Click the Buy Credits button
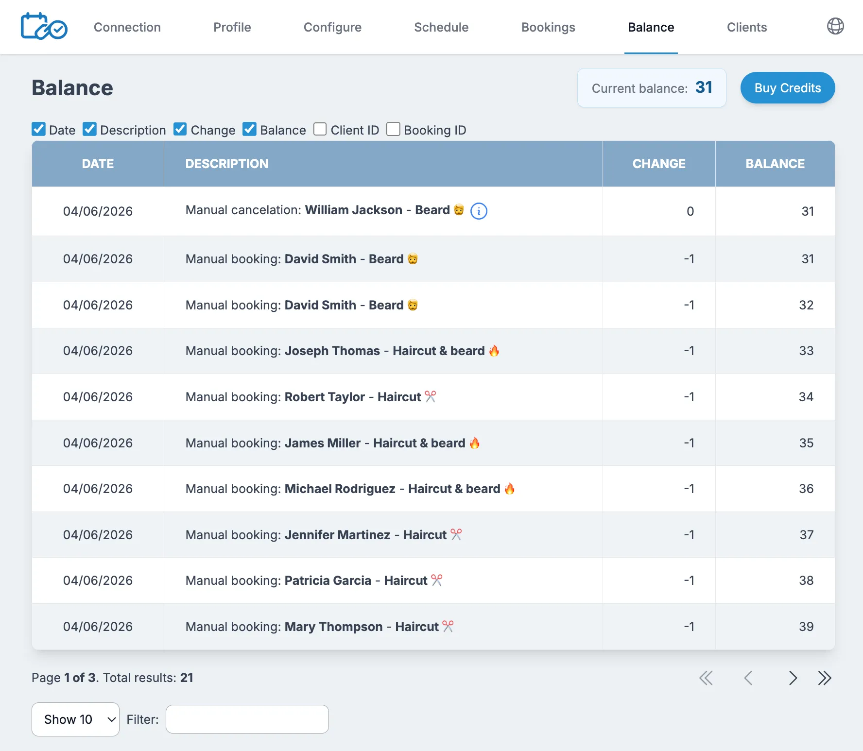The height and width of the screenshot is (751, 863). [787, 88]
